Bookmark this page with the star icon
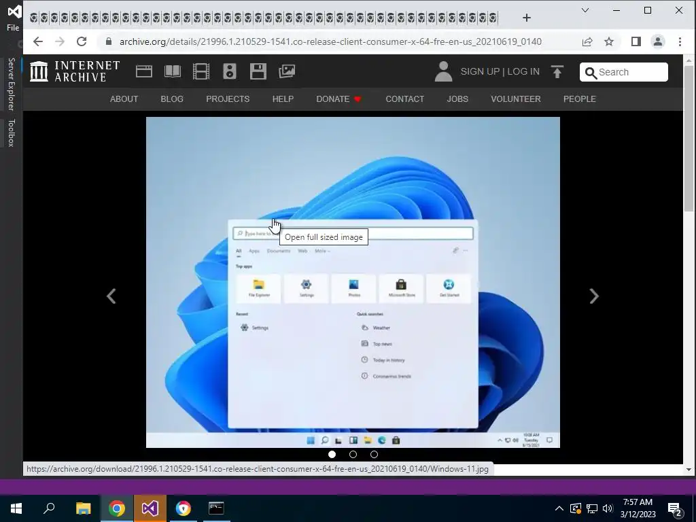Image resolution: width=696 pixels, height=522 pixels. (609, 41)
